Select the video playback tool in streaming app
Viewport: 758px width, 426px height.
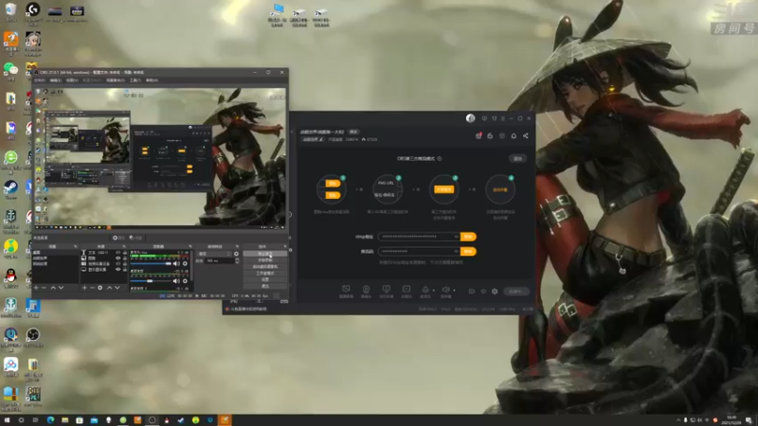pos(406,291)
